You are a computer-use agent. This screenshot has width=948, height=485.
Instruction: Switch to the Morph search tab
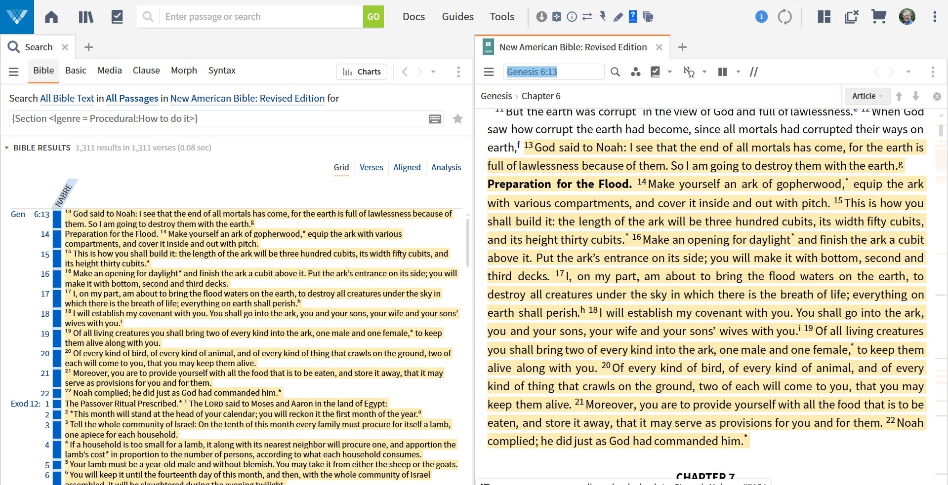[184, 71]
